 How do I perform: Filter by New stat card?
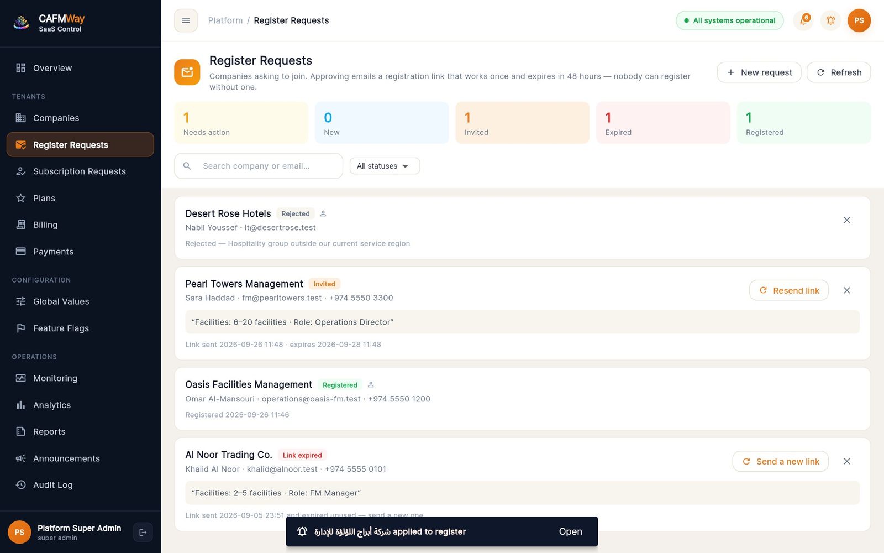pos(382,123)
